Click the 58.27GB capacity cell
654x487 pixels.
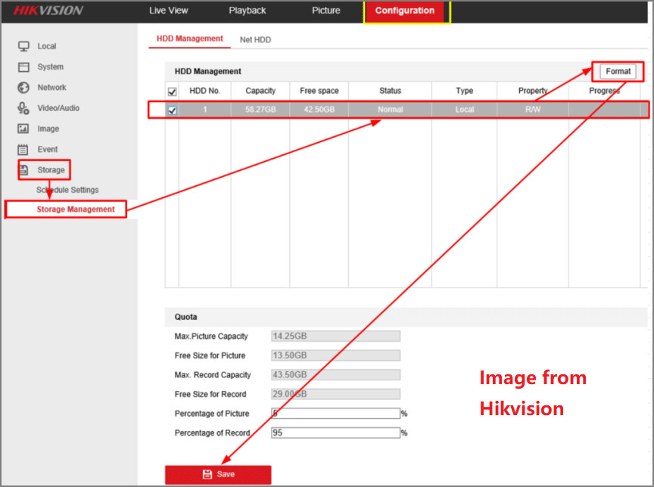click(260, 110)
